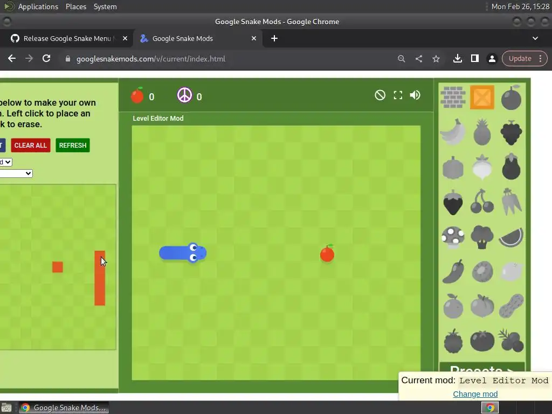Click the peace symbol score icon
The height and width of the screenshot is (414, 552).
click(x=184, y=95)
